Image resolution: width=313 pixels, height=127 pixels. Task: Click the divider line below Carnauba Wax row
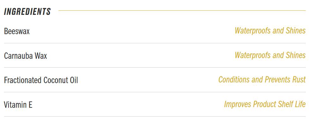(x=155, y=67)
